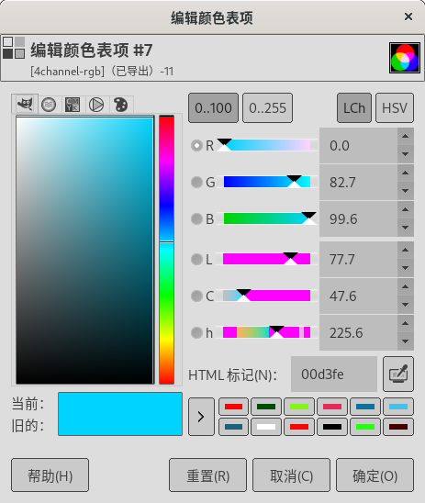Click the HTML notation field 00d3fe

click(334, 374)
